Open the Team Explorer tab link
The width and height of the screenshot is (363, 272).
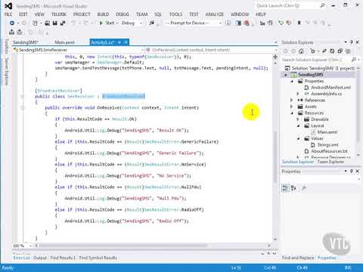click(330, 162)
